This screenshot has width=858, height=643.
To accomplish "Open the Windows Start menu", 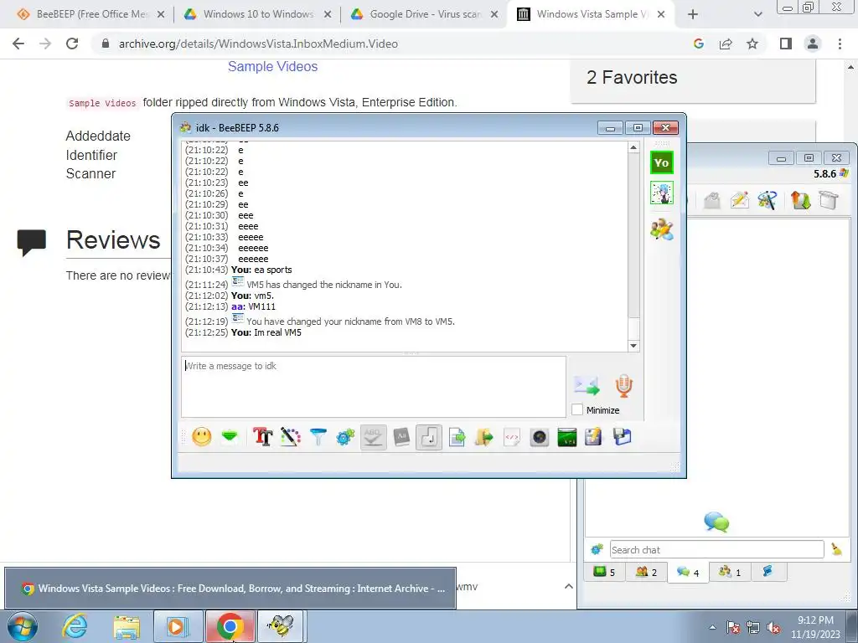I will coord(23,626).
